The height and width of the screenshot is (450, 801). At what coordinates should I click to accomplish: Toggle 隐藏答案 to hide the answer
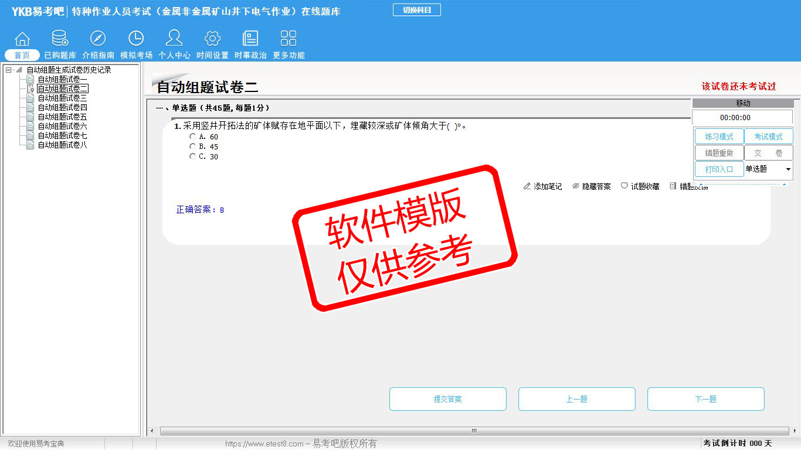591,186
